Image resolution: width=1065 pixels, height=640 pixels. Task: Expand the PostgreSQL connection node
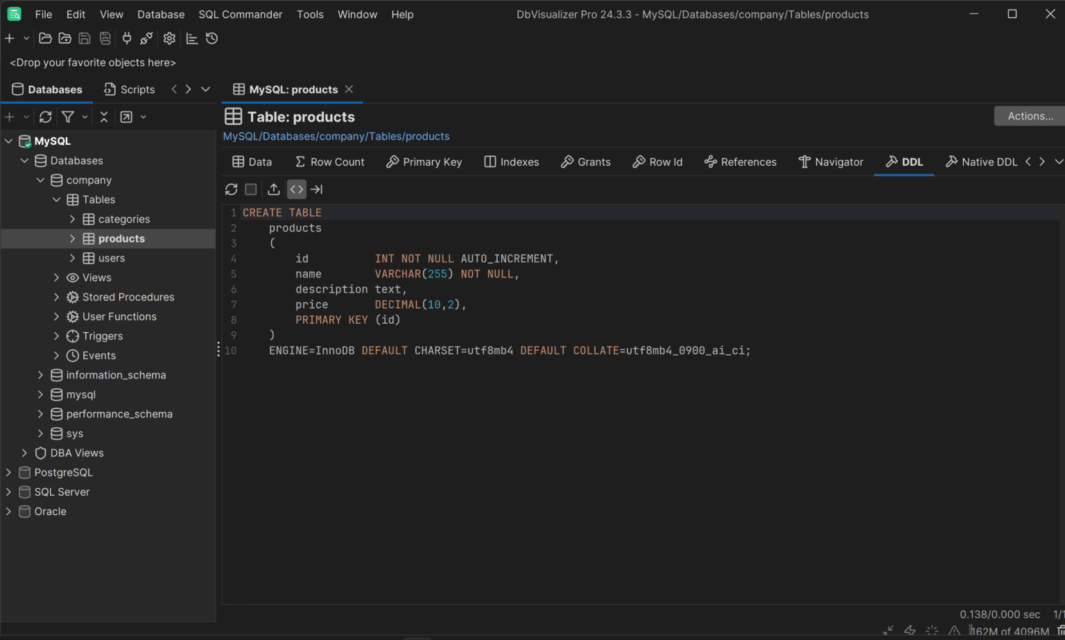point(8,472)
